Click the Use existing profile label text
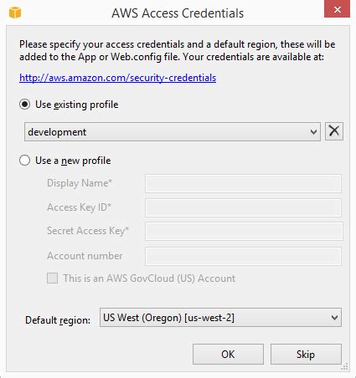The height and width of the screenshot is (378, 356). click(77, 105)
